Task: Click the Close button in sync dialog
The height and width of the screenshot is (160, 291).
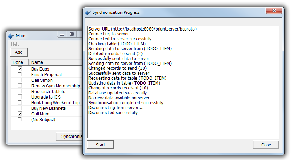Action: 266,145
